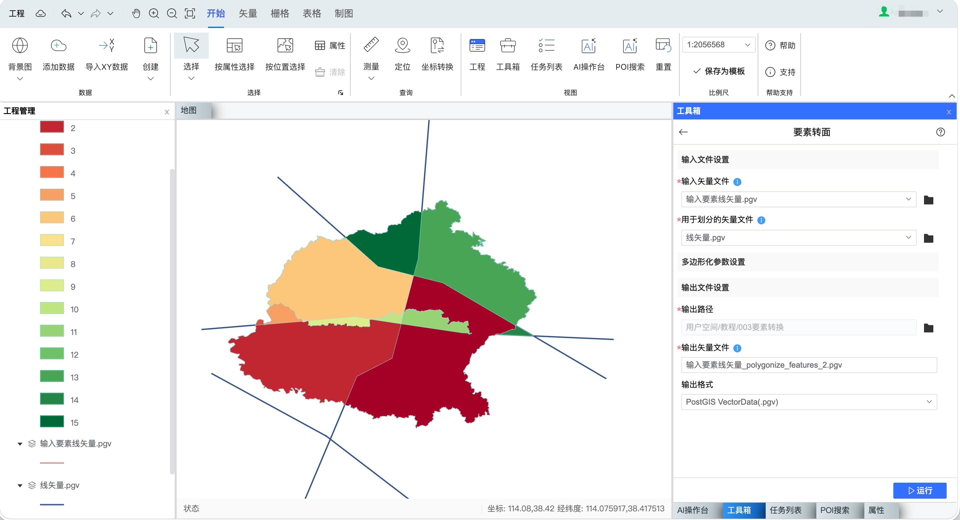
Task: Expand the undo history dropdown arrow
Action: coord(81,13)
